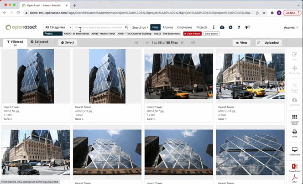Toggle the Select mode button

pos(68,42)
